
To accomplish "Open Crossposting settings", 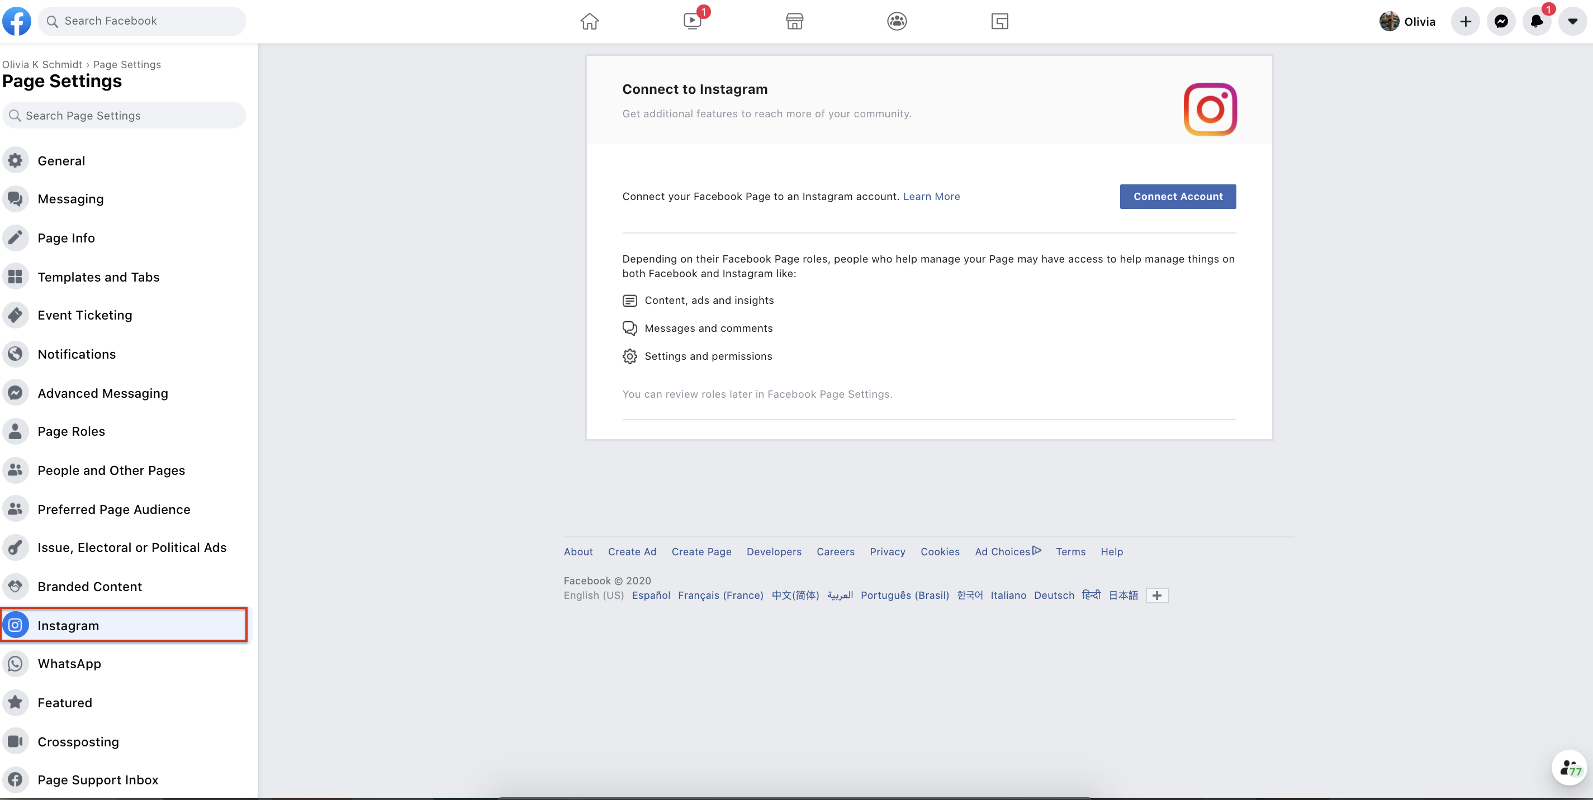I will pos(124,742).
